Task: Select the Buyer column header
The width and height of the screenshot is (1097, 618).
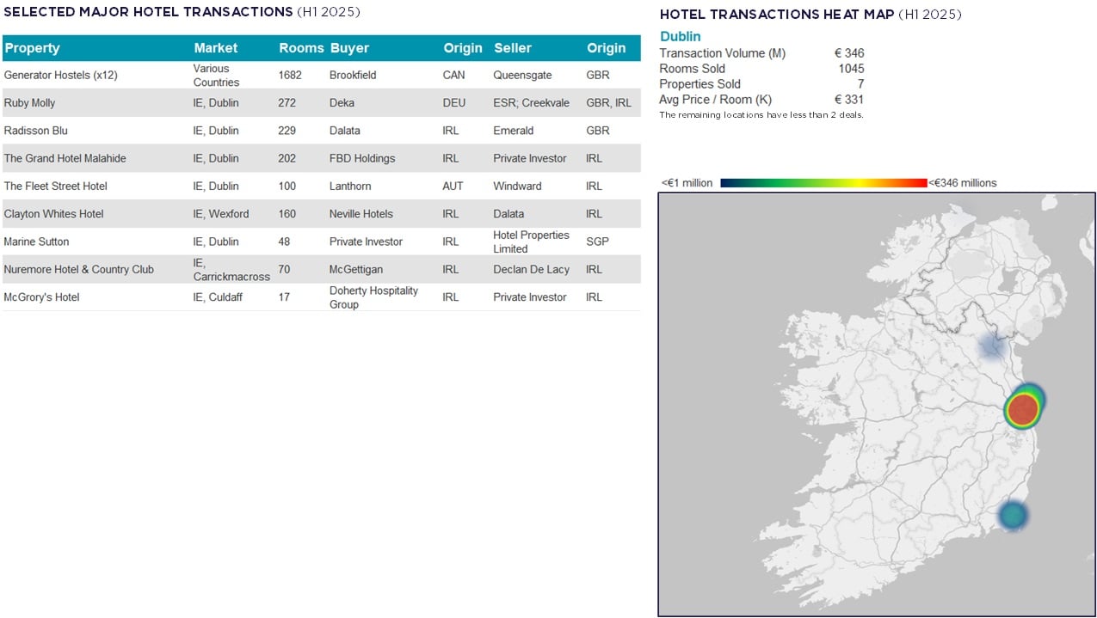Action: click(x=349, y=48)
